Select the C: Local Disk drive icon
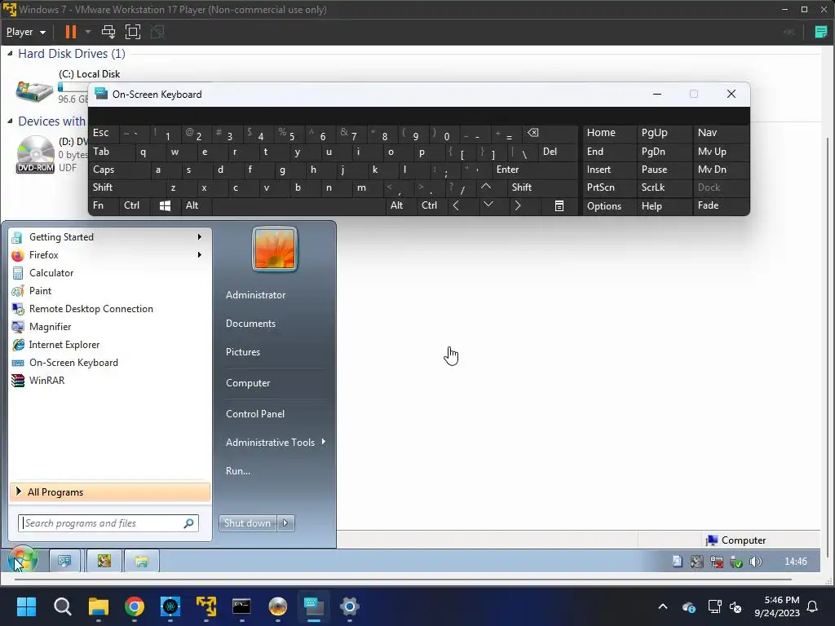This screenshot has height=626, width=835. click(x=34, y=90)
